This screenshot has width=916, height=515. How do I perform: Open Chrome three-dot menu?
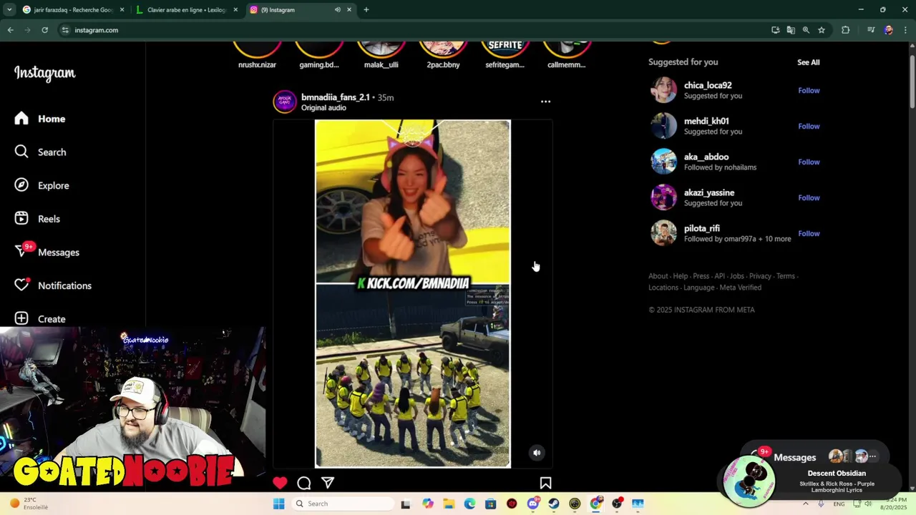click(905, 30)
